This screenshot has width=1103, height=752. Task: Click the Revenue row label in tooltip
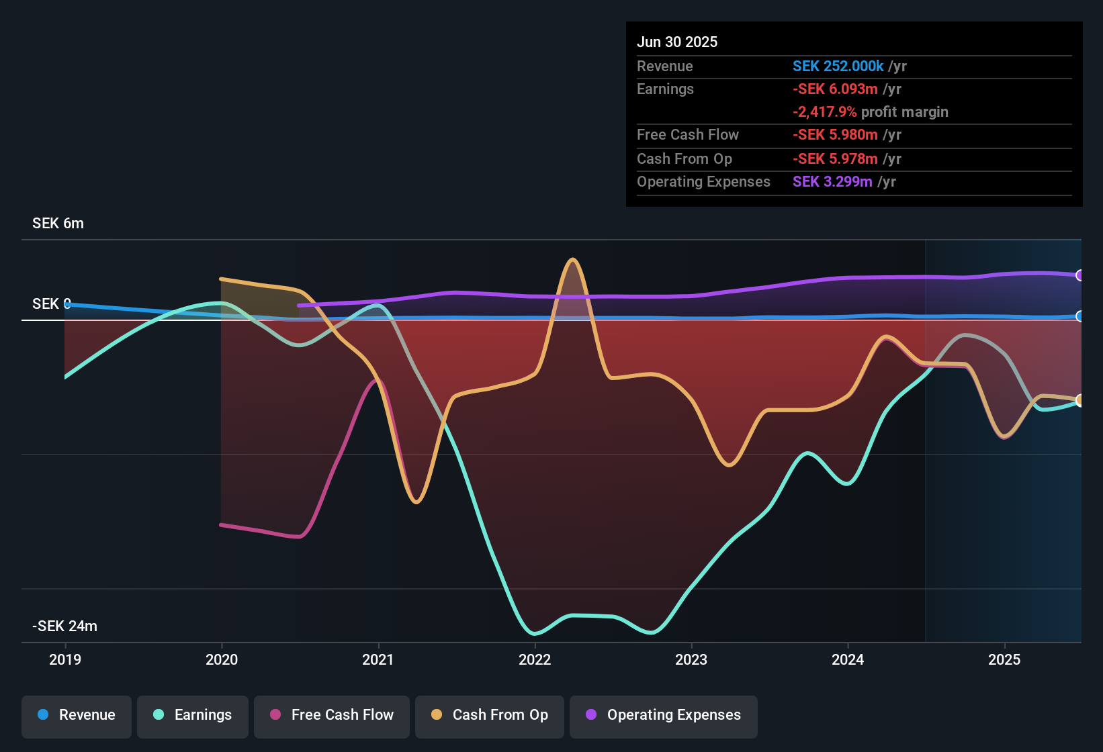(665, 66)
